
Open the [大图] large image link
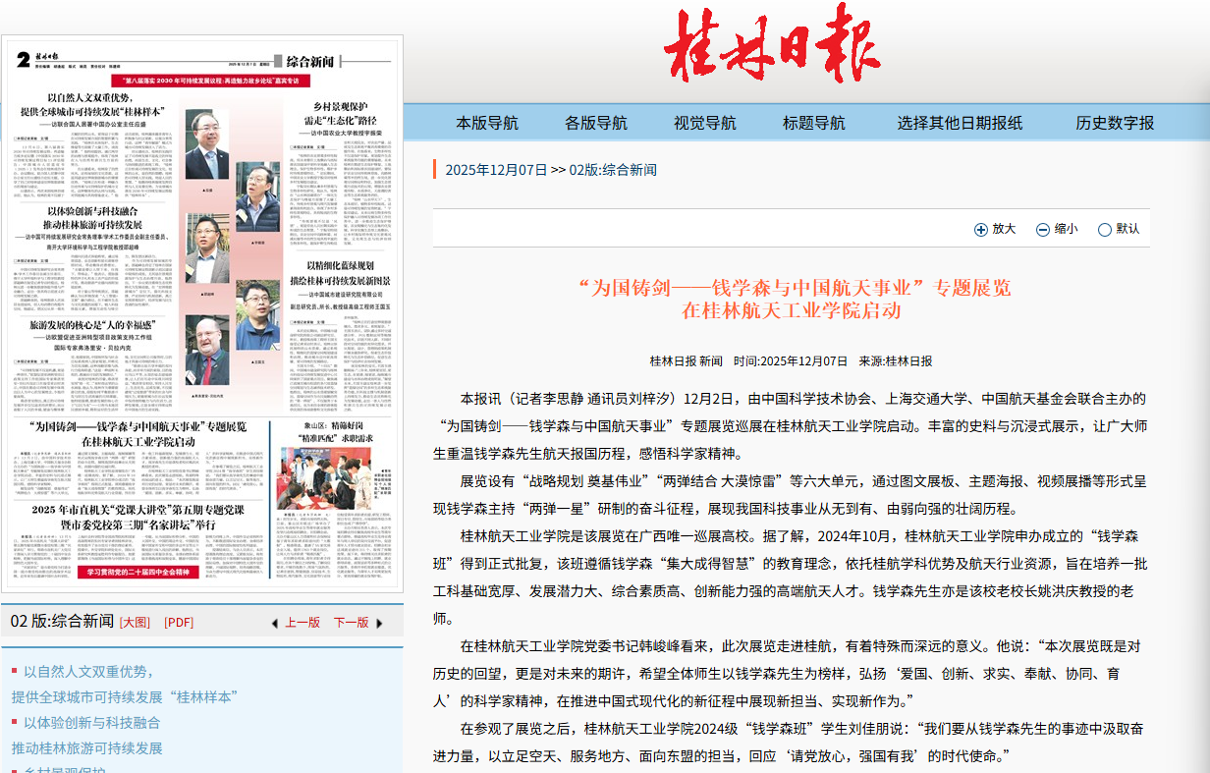pyautogui.click(x=135, y=623)
